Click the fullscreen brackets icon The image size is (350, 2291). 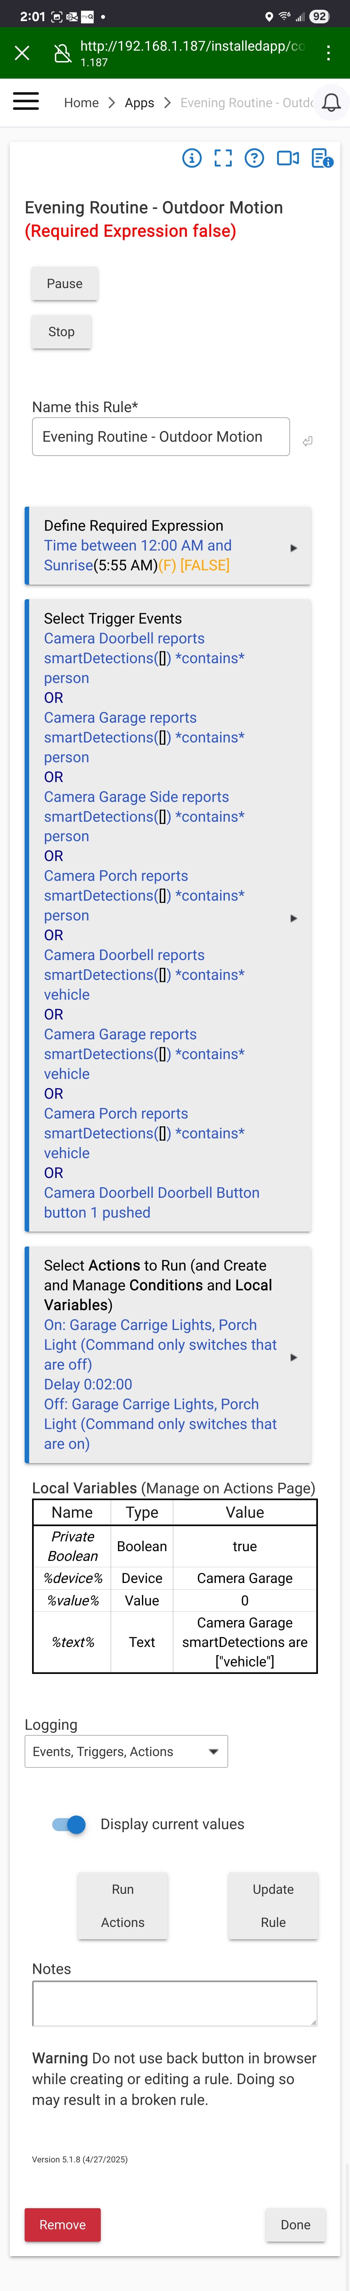pos(223,158)
